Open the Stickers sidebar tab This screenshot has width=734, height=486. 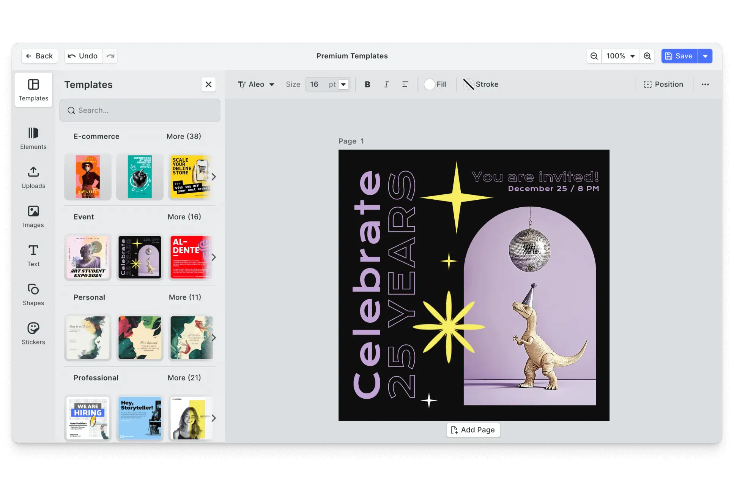33,334
